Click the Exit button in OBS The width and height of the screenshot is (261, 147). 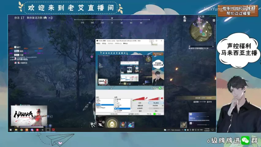156,111
